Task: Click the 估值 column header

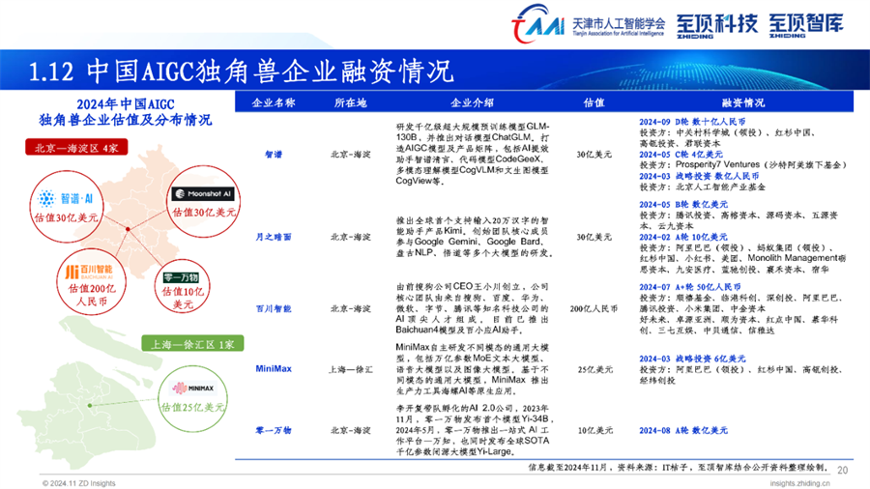Action: point(594,101)
